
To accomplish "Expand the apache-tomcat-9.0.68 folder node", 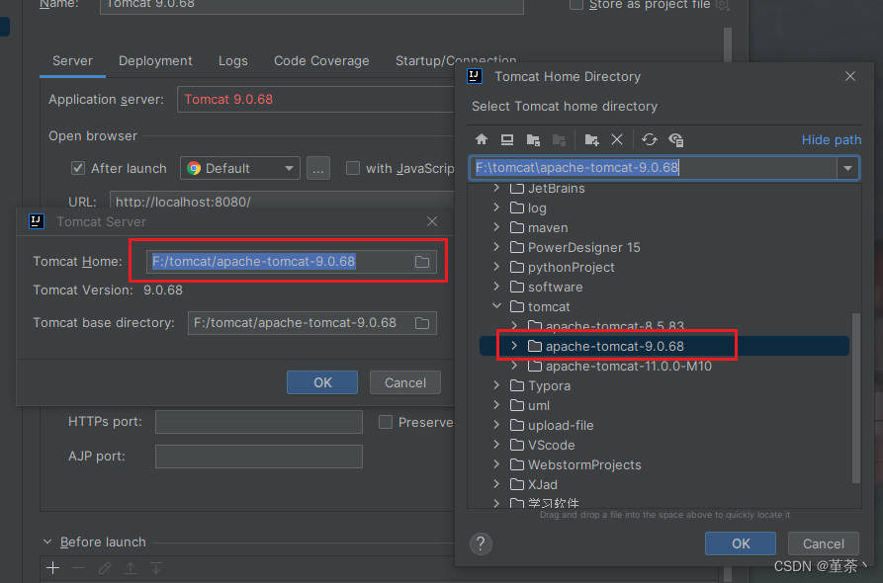I will click(x=513, y=346).
